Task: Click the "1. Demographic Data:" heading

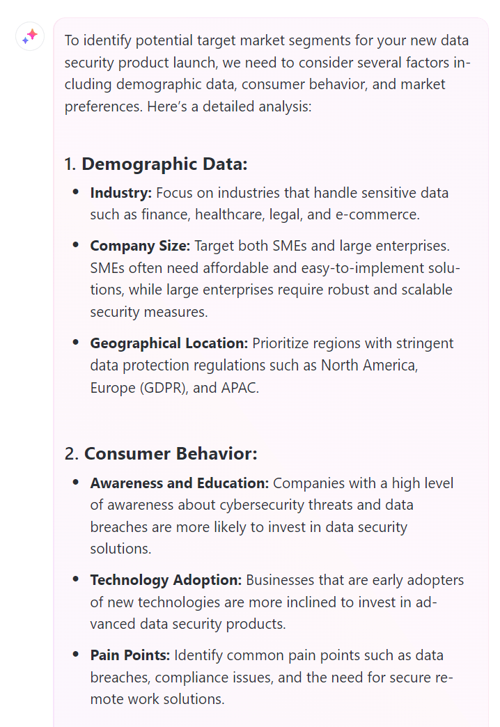Action: [156, 164]
